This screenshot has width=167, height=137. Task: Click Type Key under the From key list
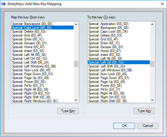pyautogui.click(x=68, y=111)
